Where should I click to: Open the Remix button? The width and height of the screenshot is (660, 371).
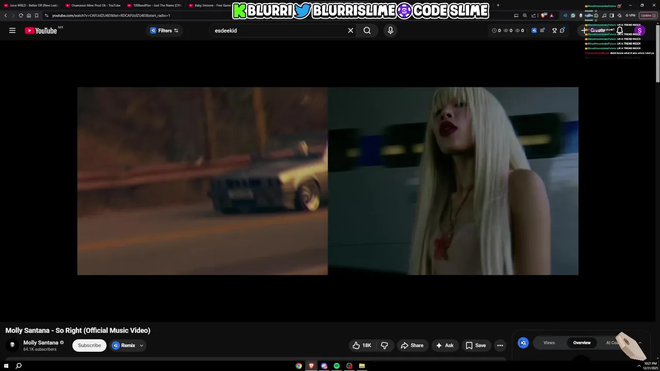pos(123,345)
